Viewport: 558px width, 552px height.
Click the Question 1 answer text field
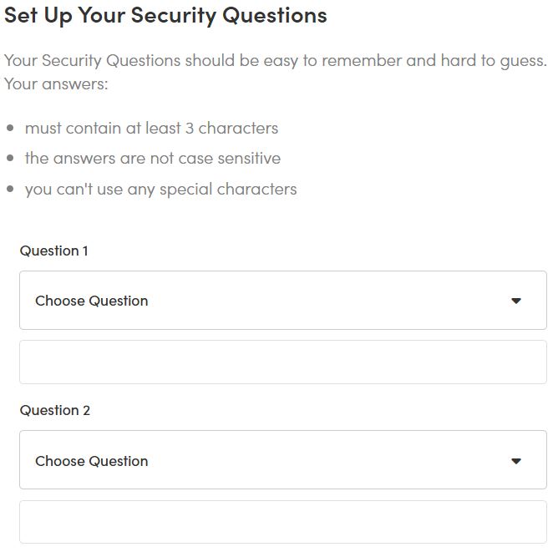282,362
